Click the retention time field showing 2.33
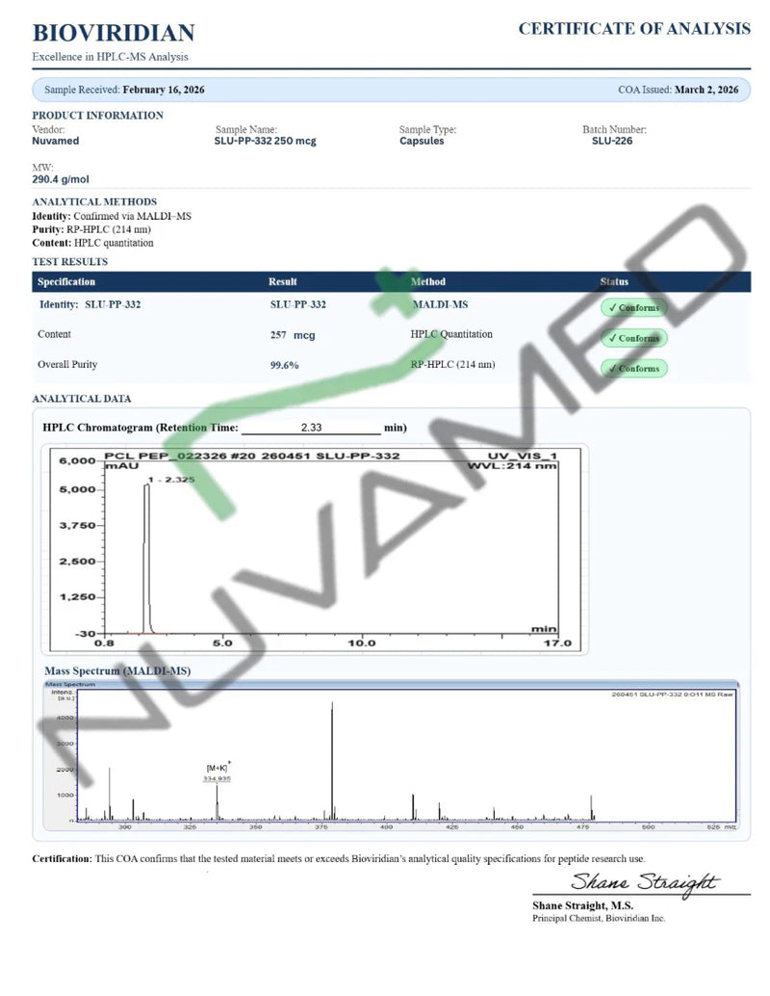The height and width of the screenshot is (996, 770). (311, 428)
